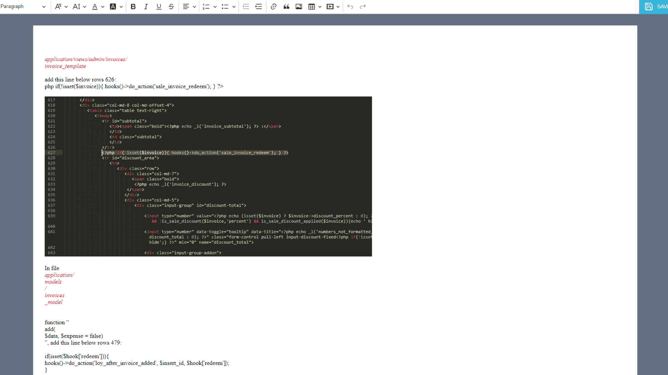Viewport: 668px width, 375px height.
Task: Click the path 'application/views/admin/invoices/'
Action: [86, 59]
